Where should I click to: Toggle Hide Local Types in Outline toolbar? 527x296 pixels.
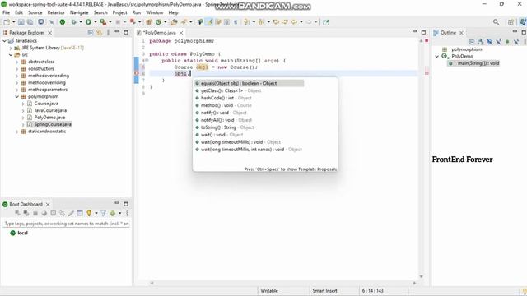[516, 42]
